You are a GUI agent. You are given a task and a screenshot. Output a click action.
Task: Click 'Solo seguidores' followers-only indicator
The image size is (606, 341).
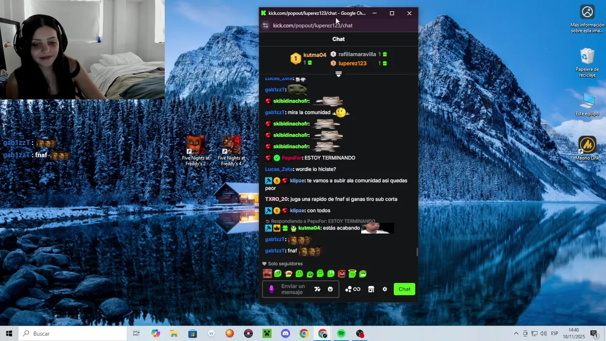tap(283, 264)
